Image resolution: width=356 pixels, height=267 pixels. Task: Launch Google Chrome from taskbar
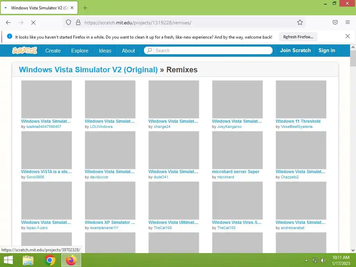(50, 260)
